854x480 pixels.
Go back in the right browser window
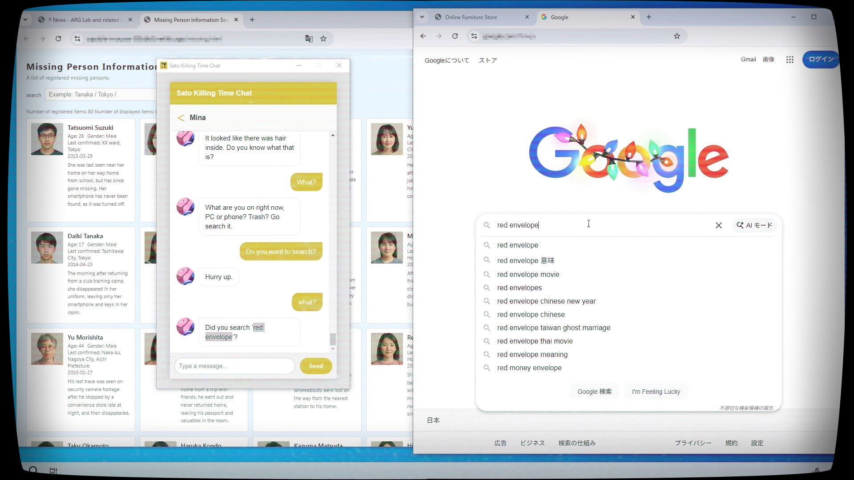click(x=423, y=36)
